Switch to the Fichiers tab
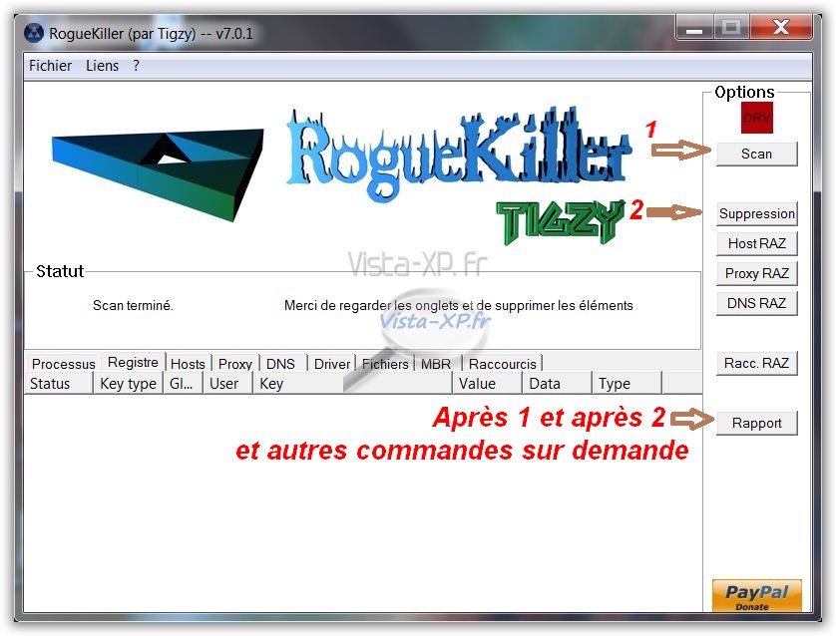The image size is (836, 636). pos(385,364)
